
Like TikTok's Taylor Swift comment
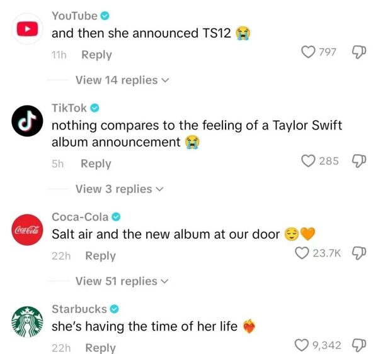click(x=309, y=162)
